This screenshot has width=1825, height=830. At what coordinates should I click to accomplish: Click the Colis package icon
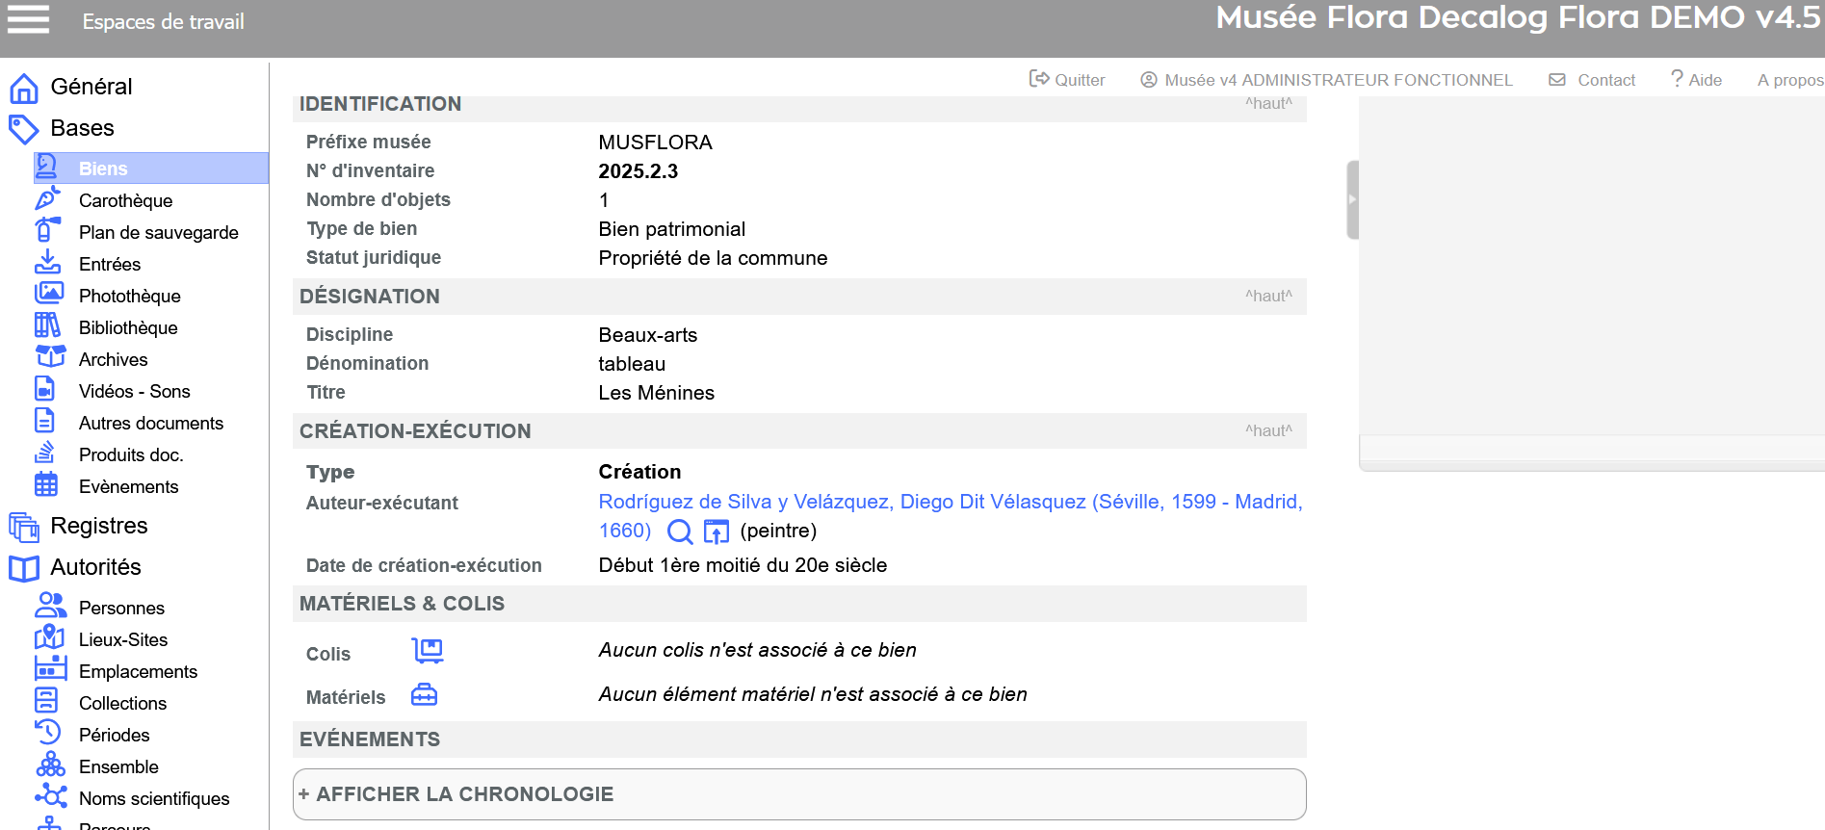coord(428,651)
